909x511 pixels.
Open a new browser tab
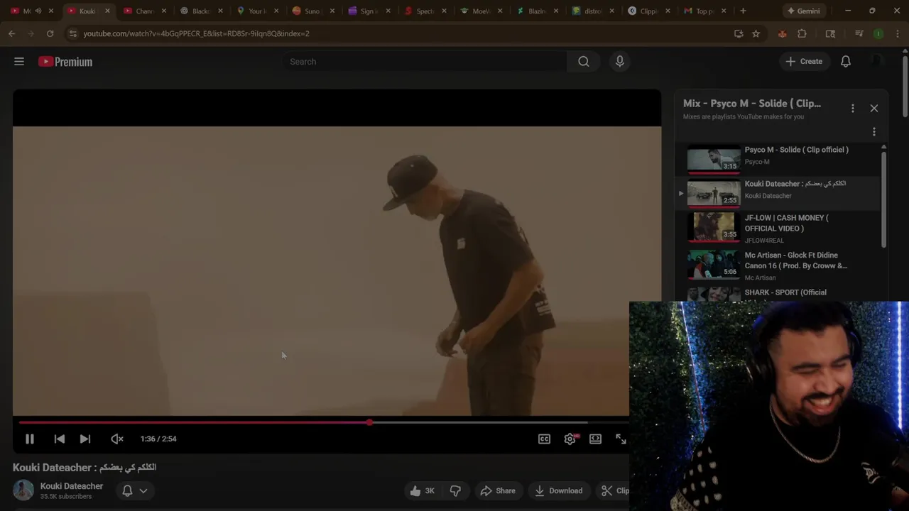[x=743, y=11]
